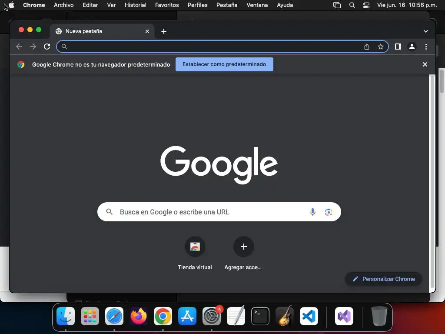445x334 pixels.
Task: Click the Google search box
Action: pos(219,212)
